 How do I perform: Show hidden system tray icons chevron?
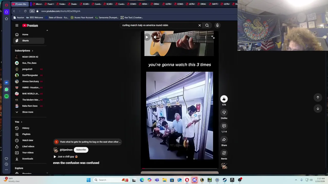click(296, 180)
